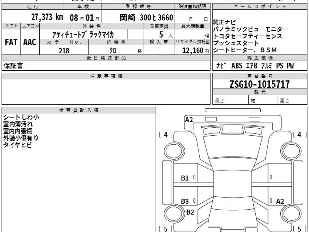Select recycle deposit 12,160円
This screenshot has height=232, width=309.
[x=195, y=51]
